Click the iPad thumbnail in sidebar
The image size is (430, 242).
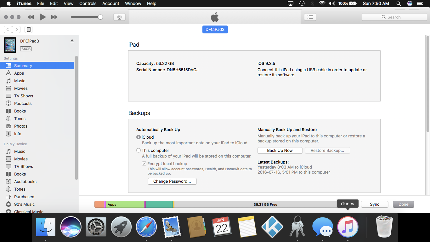(10, 45)
